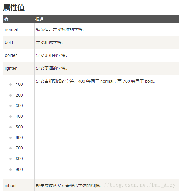The height and width of the screenshot is (191, 179).
Task: Click the description 定义更细的字符。
Action: point(52,68)
